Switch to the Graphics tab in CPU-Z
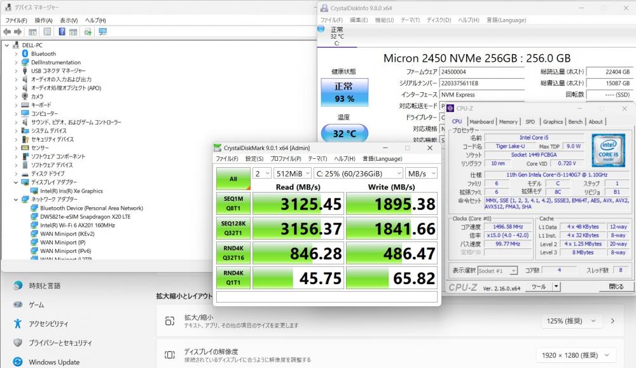This screenshot has width=636, height=368. click(553, 121)
